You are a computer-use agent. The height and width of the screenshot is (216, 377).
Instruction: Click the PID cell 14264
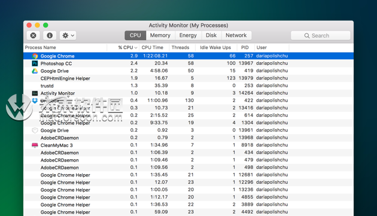(x=246, y=93)
